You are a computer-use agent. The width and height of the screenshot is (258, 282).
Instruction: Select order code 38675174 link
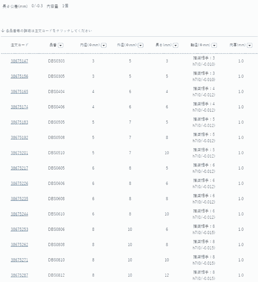coord(19,107)
